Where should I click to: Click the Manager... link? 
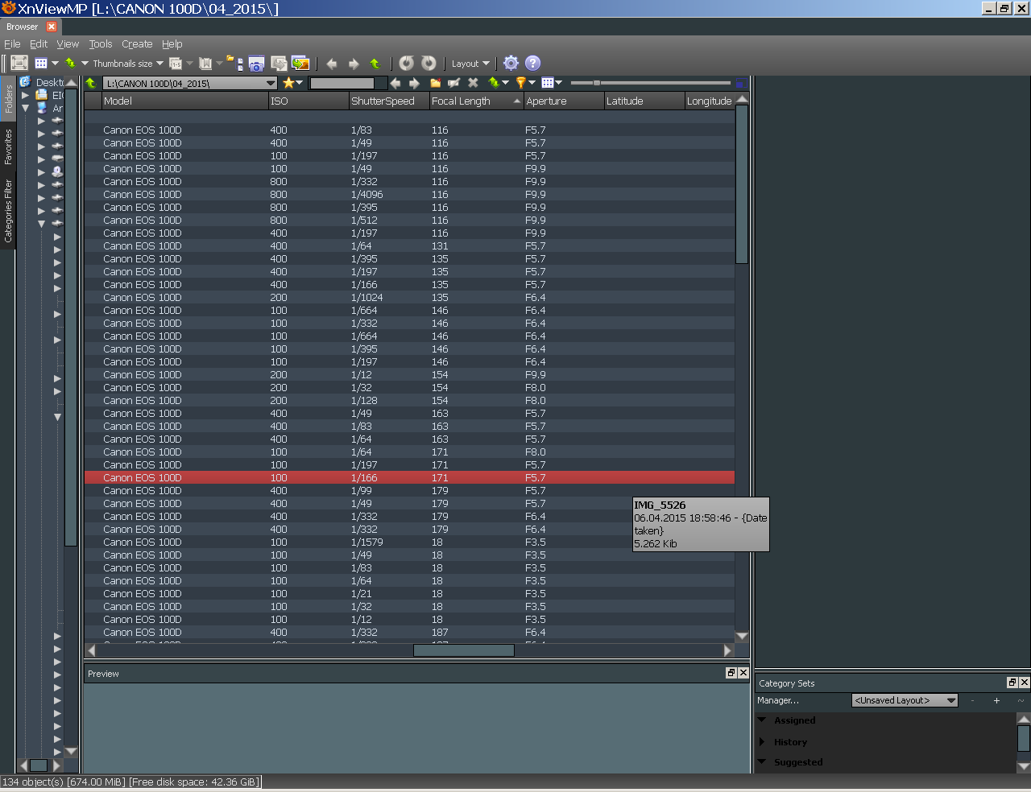[x=778, y=700]
